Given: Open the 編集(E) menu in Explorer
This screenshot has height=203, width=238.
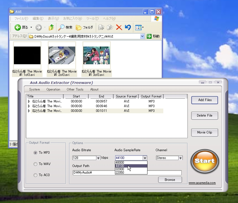Looking at the screenshot, I should (x=38, y=19).
